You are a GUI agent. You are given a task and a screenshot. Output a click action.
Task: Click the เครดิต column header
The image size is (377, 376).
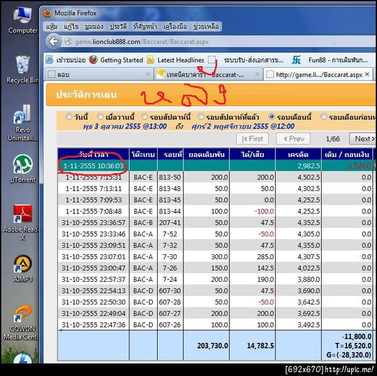(298, 154)
